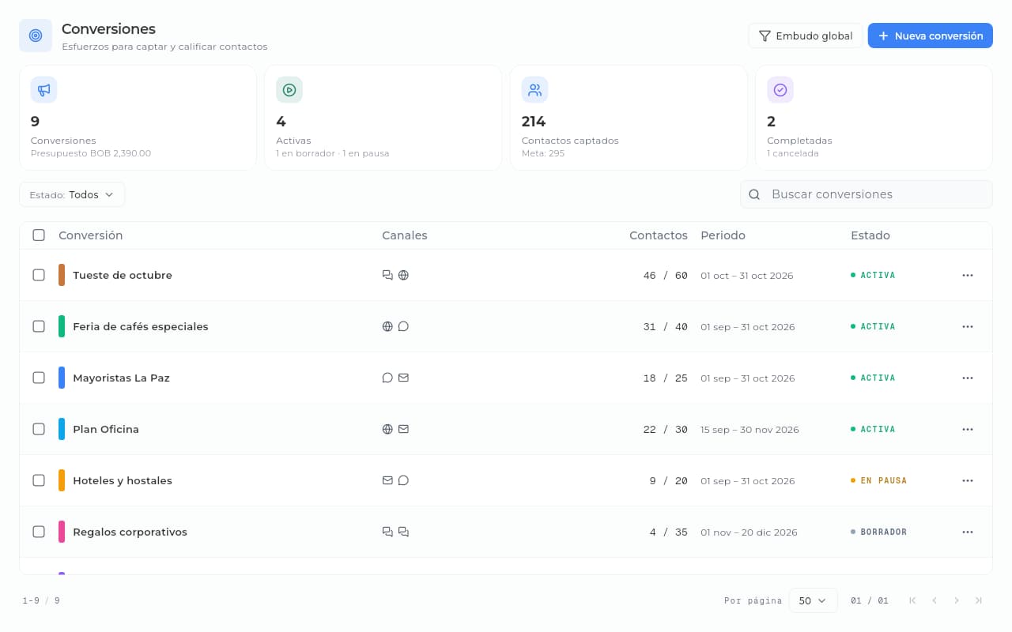This screenshot has width=1012, height=632.
Task: Click the mail channel icon for Mayoristas La Paz
Action: 403,378
